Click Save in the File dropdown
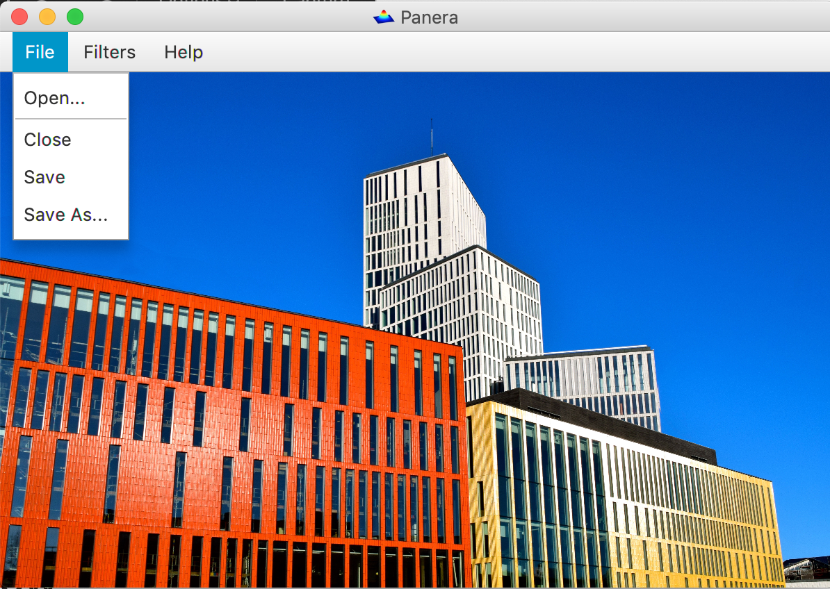 coord(44,177)
